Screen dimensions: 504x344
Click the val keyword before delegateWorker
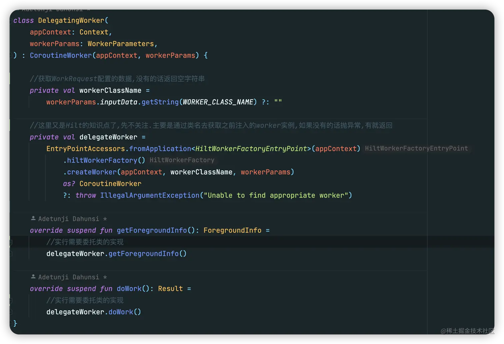pos(69,137)
